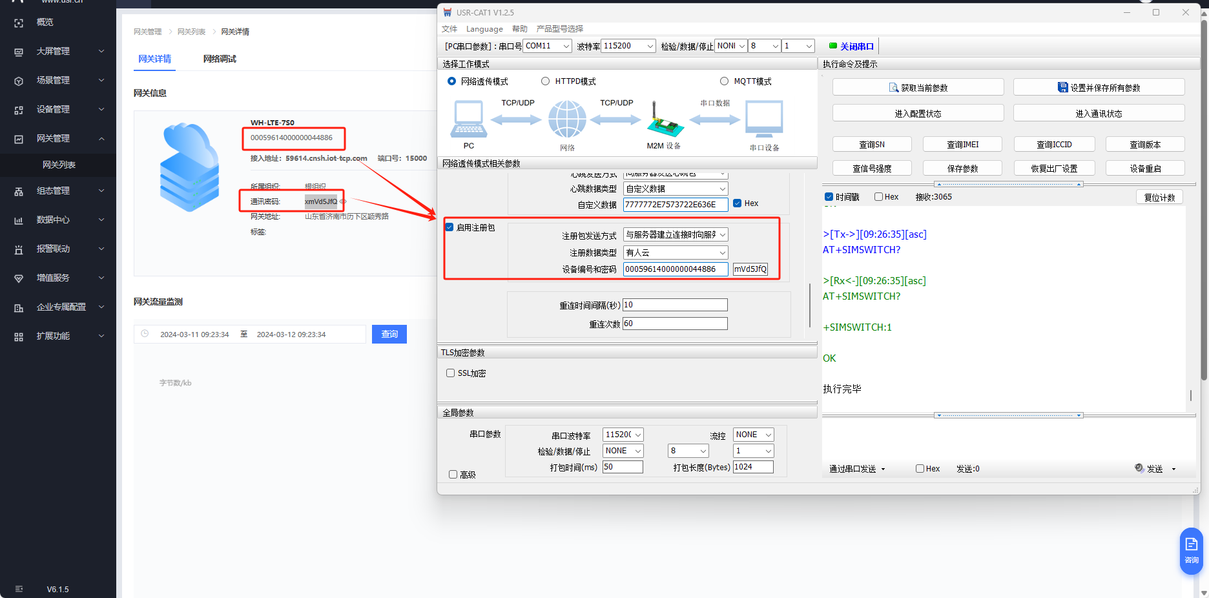Collapse the 网关管理 sidebar menu
Image resolution: width=1209 pixels, height=598 pixels.
click(101, 139)
